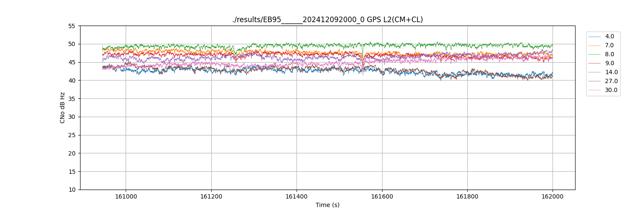Click the 161200 x-axis tick label

211,197
